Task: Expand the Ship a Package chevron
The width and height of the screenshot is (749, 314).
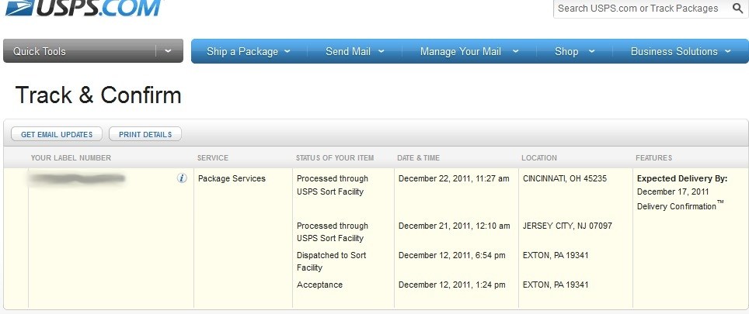Action: [x=287, y=51]
